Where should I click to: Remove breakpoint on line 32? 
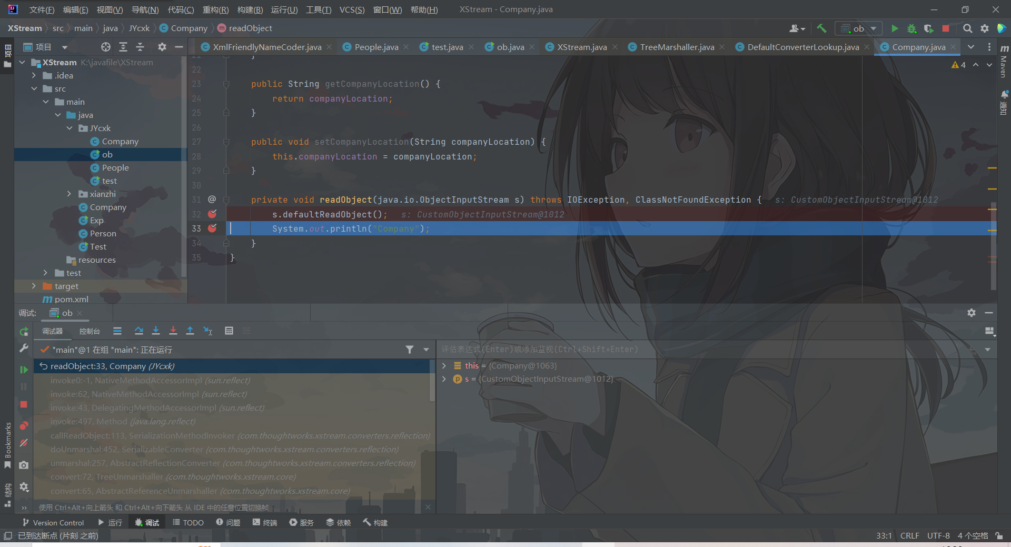(x=212, y=214)
